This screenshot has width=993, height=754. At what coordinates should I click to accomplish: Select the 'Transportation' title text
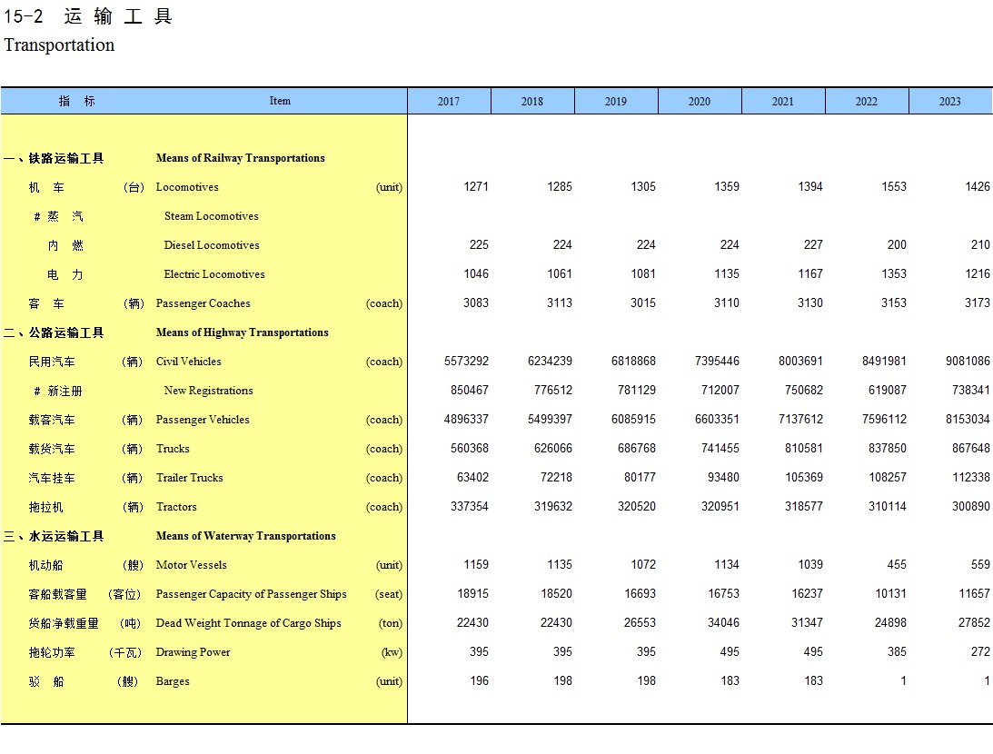point(60,45)
